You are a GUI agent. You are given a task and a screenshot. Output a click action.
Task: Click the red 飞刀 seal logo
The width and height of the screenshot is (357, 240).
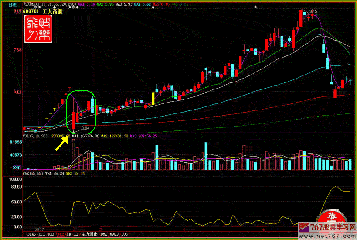tap(38, 29)
